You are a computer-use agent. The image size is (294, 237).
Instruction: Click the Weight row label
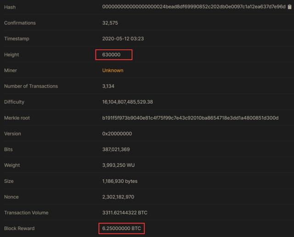[x=12, y=165]
